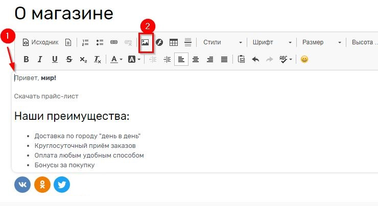Toggle underline formatting
Viewport: 378px width, 206px height.
click(55, 59)
